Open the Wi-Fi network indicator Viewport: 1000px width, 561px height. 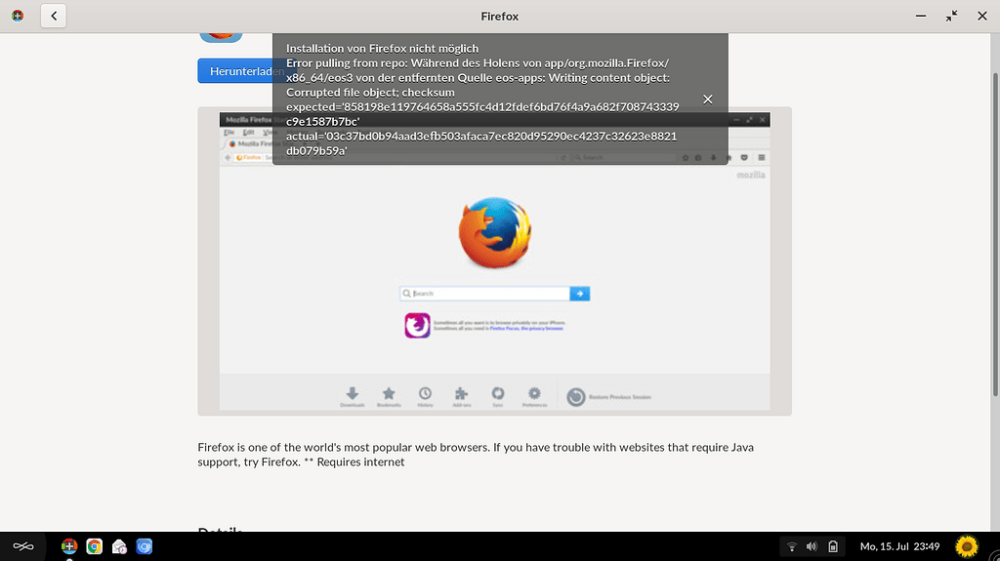[x=792, y=546]
